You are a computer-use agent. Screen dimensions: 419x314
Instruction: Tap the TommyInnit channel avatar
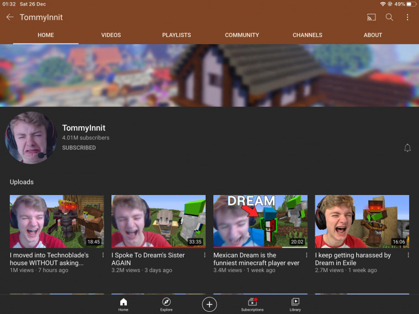(31, 138)
